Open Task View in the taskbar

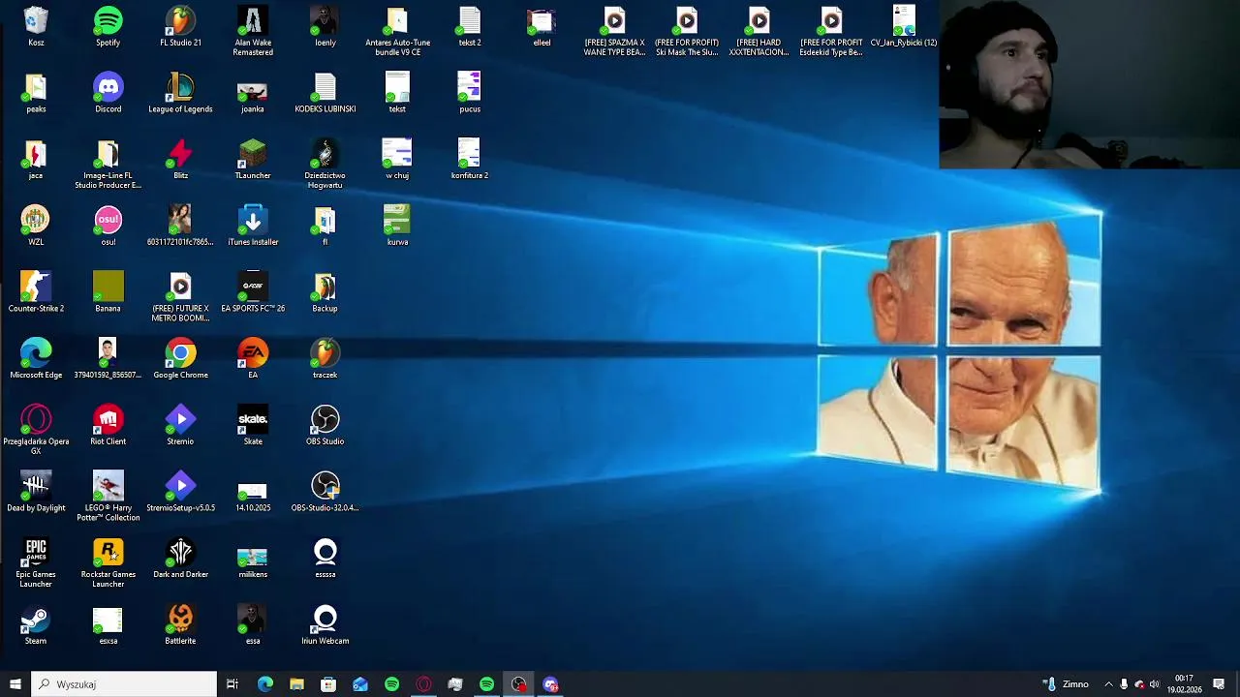coord(232,684)
